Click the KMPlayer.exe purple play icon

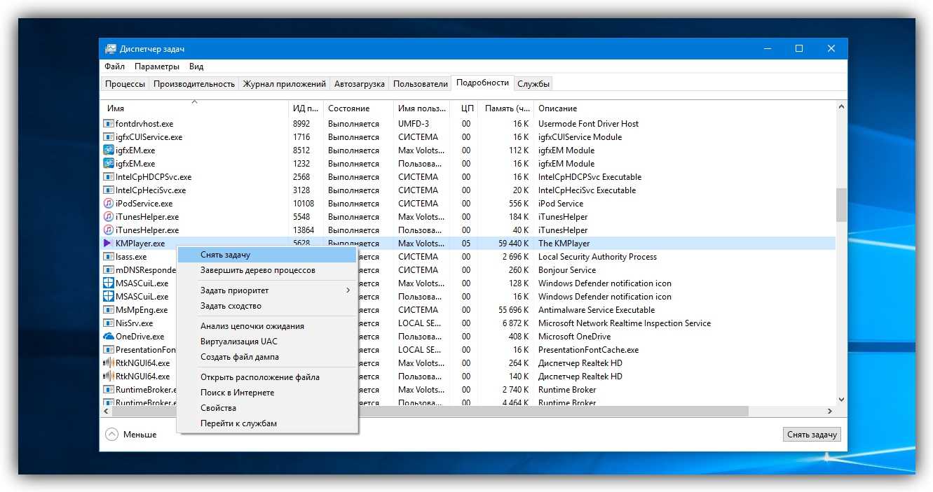coord(108,244)
